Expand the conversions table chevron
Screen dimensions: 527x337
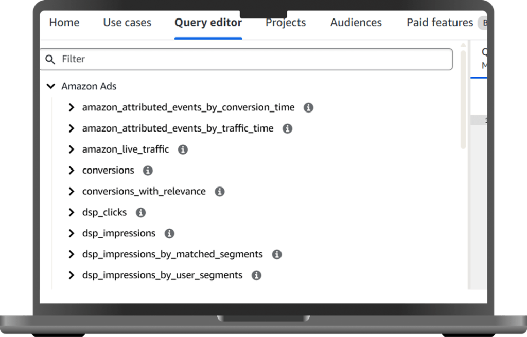[x=71, y=170]
